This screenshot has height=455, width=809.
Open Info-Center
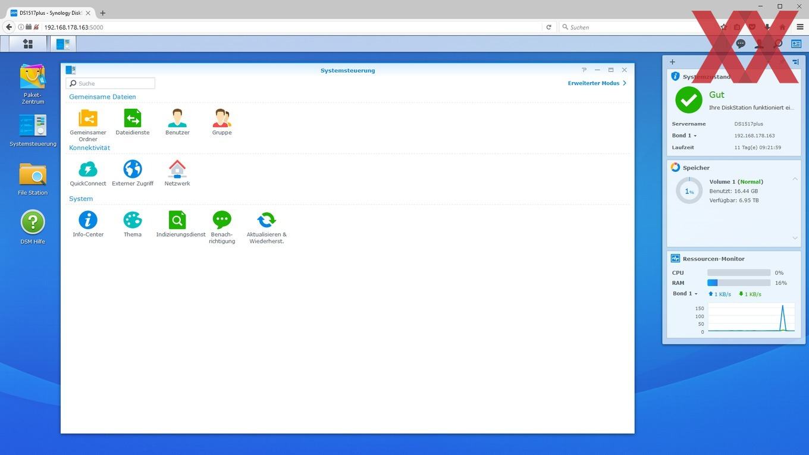coord(88,224)
